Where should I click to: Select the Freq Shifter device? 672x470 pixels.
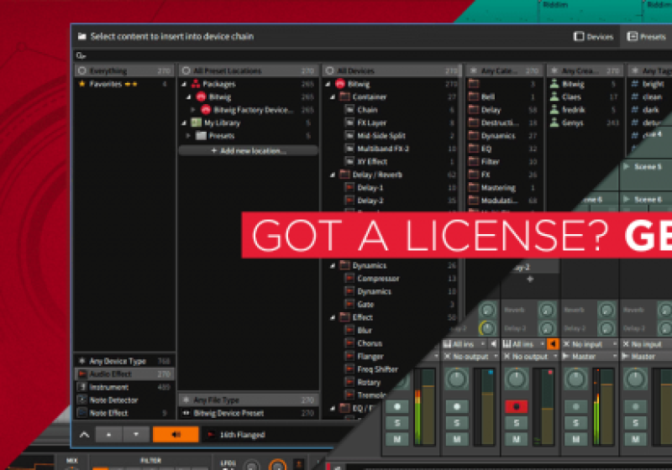377,369
